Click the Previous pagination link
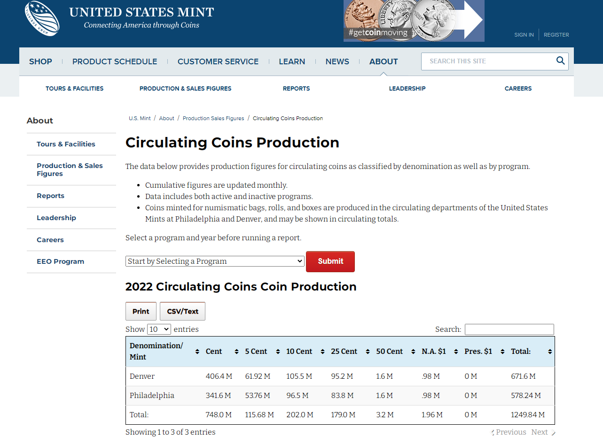The width and height of the screenshot is (603, 444). pyautogui.click(x=511, y=432)
